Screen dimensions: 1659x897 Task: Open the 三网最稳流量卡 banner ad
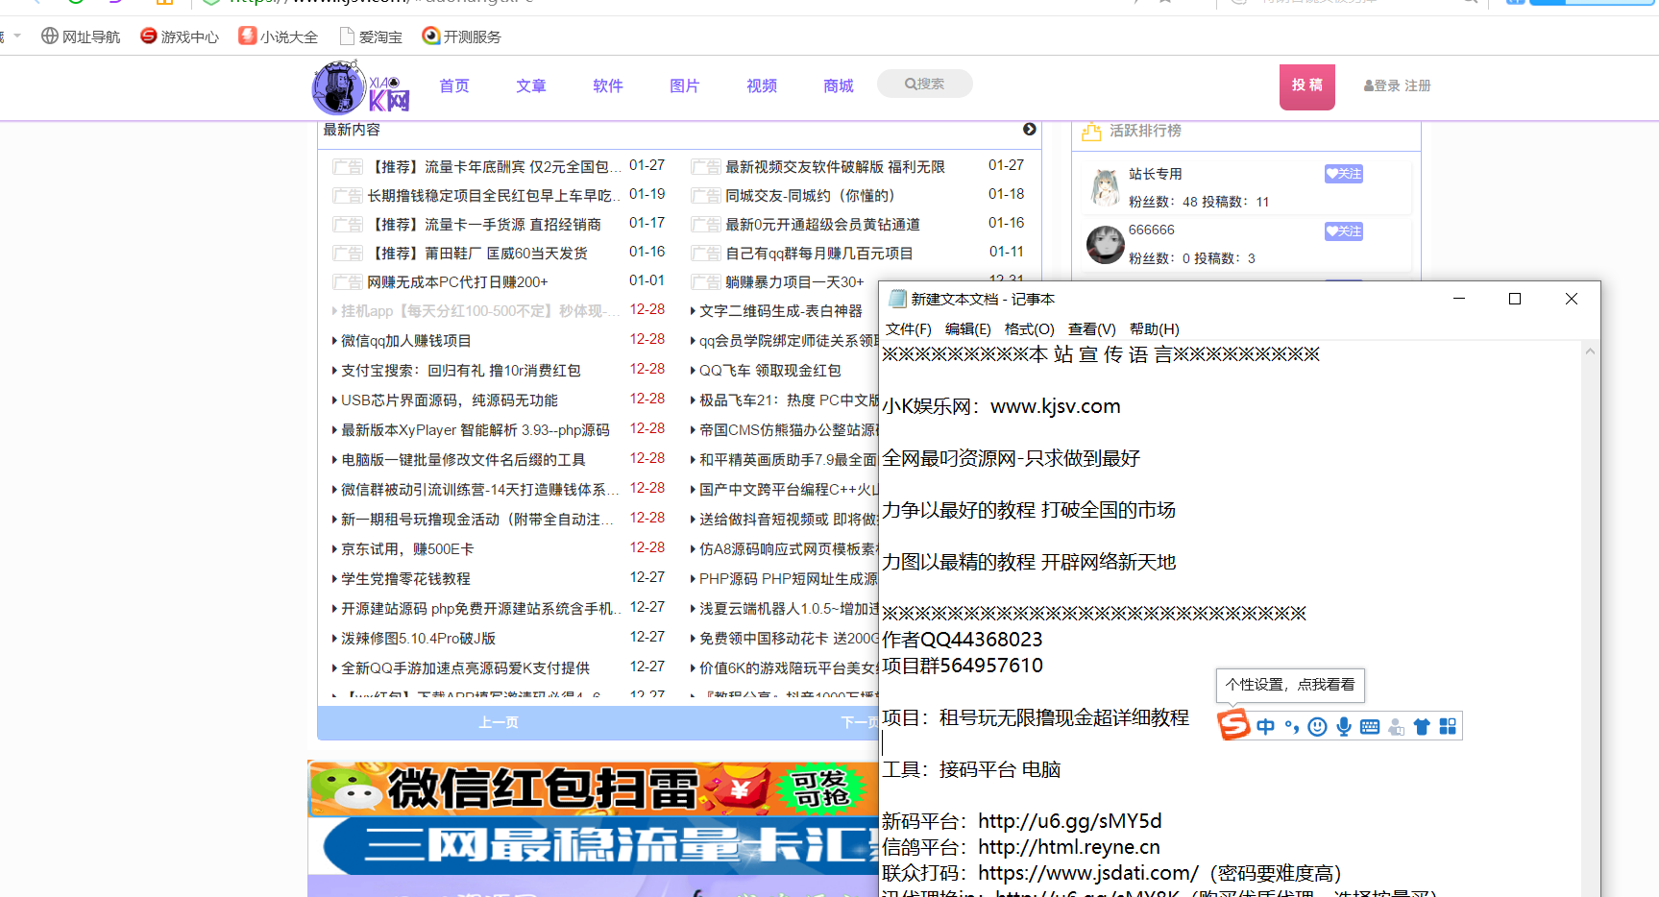(593, 845)
